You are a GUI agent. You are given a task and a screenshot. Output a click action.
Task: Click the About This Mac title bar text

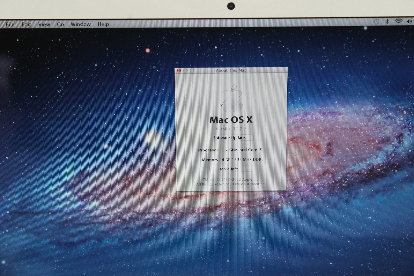pos(231,70)
